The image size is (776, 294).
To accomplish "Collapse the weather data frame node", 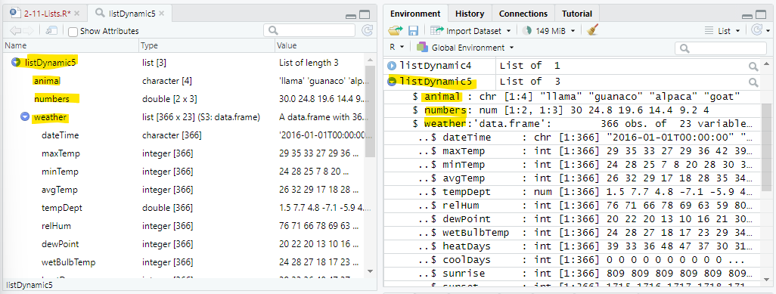I will (x=25, y=117).
